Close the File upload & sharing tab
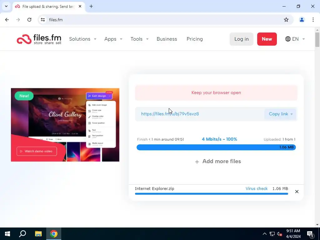Screen dimensions: 320x240 click(x=80, y=6)
